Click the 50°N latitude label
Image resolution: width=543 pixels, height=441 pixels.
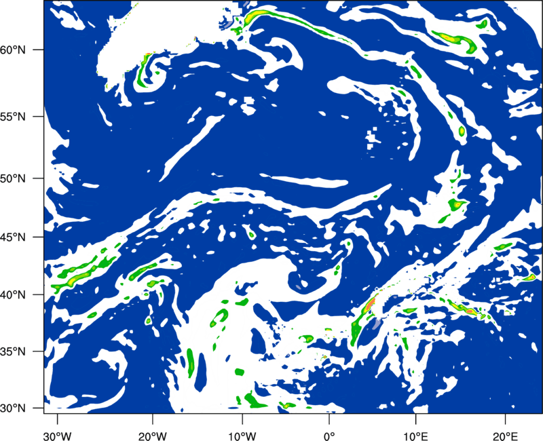click(x=13, y=178)
